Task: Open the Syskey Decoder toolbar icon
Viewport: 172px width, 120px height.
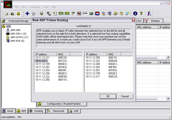Action: pos(103,13)
